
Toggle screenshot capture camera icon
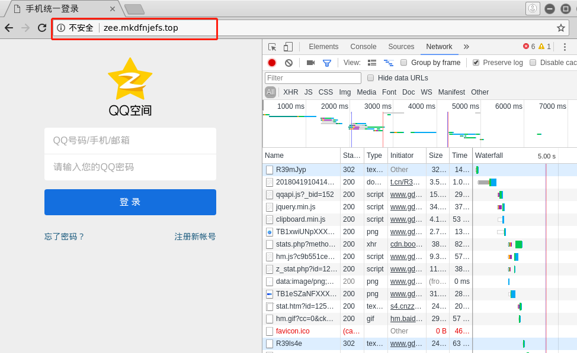[x=310, y=63]
